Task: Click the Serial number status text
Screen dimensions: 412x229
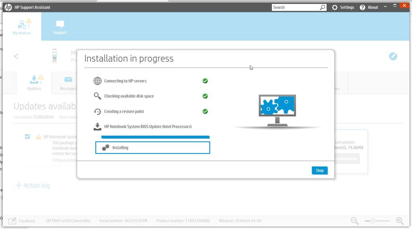Action: [x=123, y=221]
